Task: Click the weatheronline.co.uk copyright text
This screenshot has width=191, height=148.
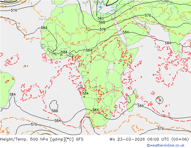Action: [x=166, y=145]
